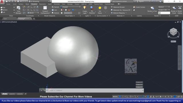Open the 3D Modeling workspace dropdown

[x=39, y=1]
